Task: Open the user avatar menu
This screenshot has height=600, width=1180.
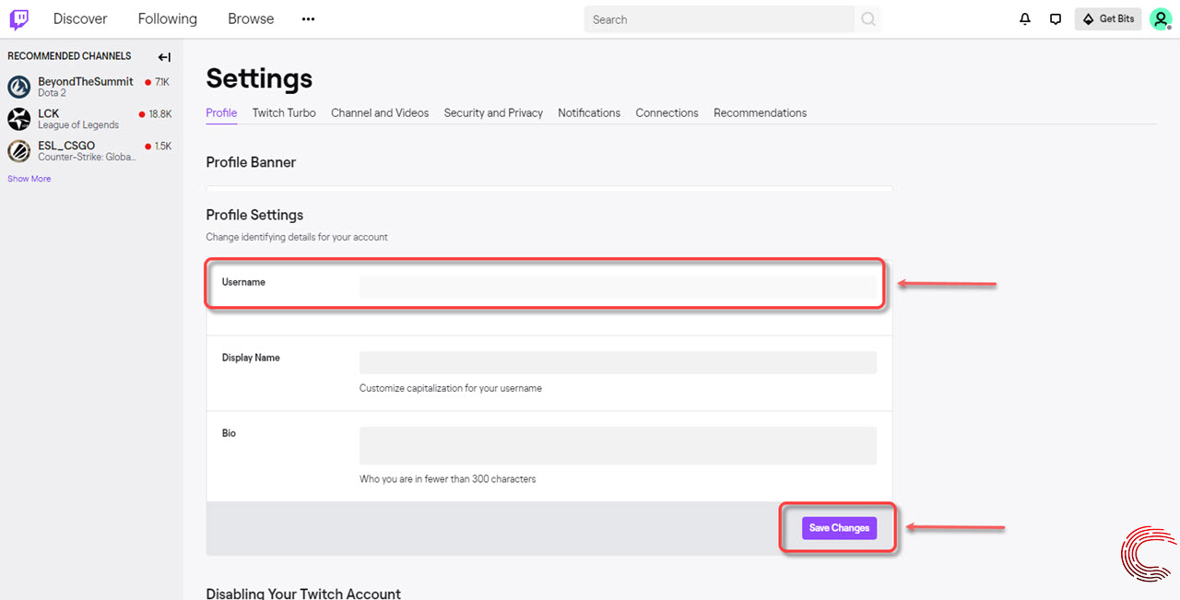Action: tap(1160, 19)
